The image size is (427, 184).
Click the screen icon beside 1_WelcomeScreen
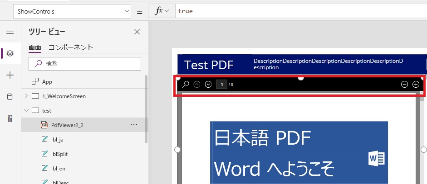(35, 96)
